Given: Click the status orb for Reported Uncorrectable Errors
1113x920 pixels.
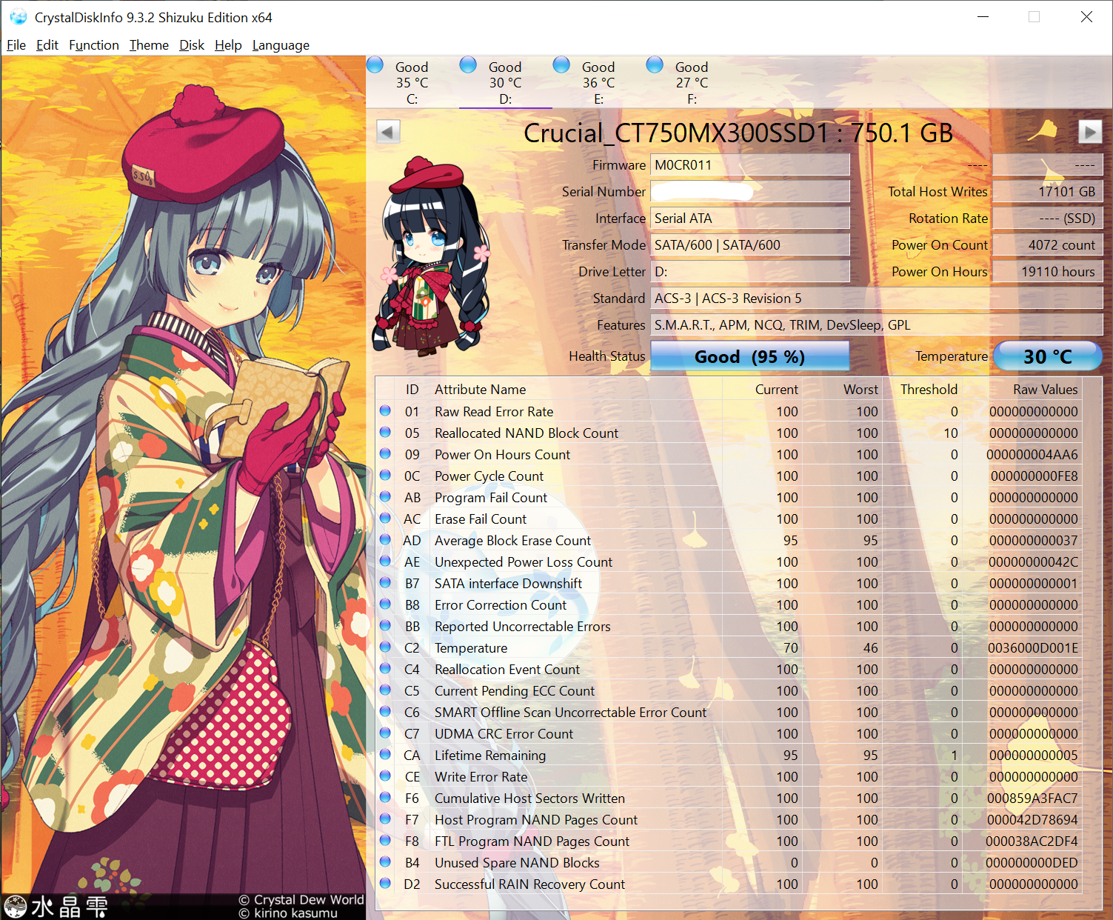Looking at the screenshot, I should (385, 625).
